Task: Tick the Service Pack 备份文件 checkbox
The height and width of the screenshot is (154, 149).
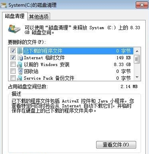Action: click(13, 78)
